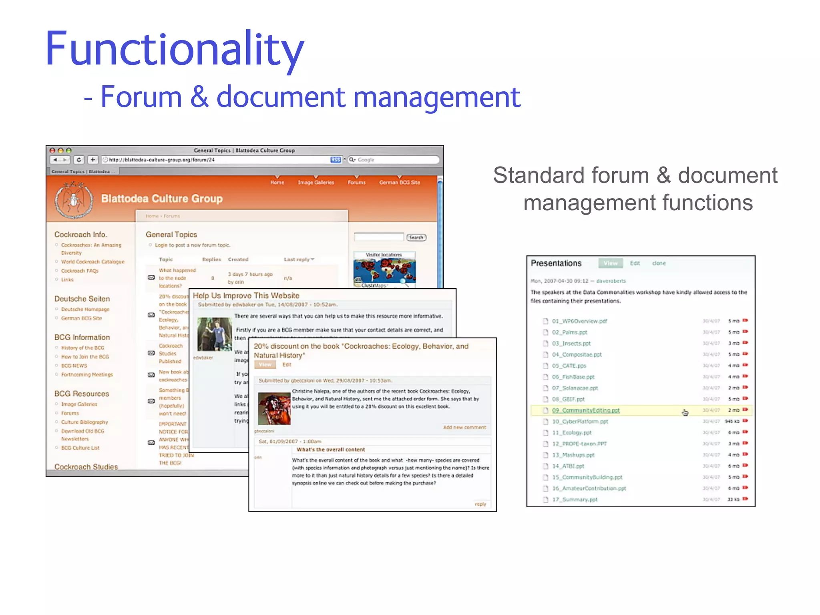Open 09_CommunityEditing.ppt link
This screenshot has height=615, width=820.
585,410
